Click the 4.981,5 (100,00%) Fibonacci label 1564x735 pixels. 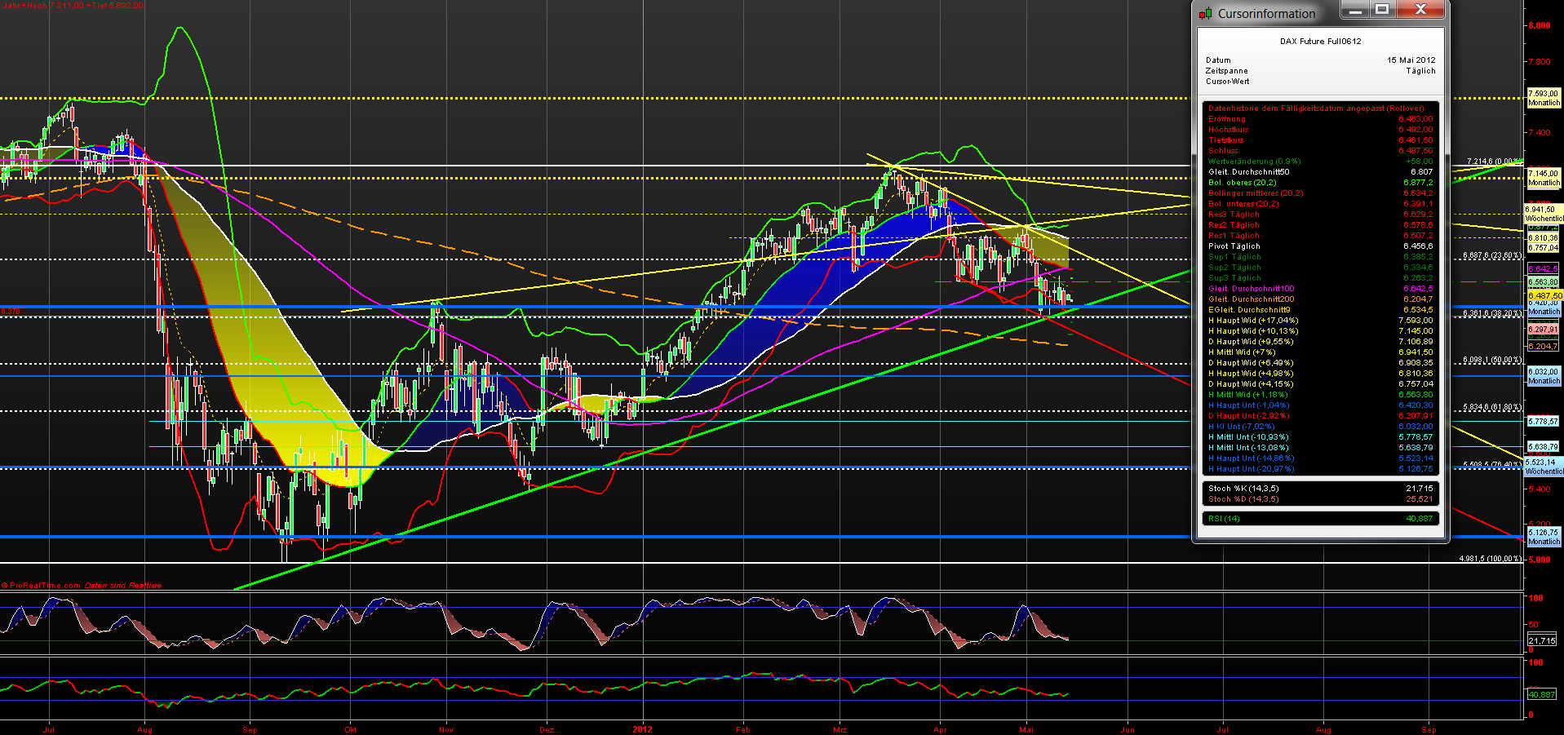coord(1491,559)
